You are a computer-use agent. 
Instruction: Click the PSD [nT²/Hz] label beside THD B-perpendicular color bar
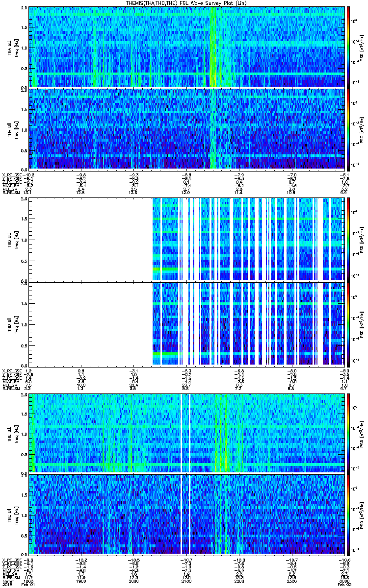362,240
